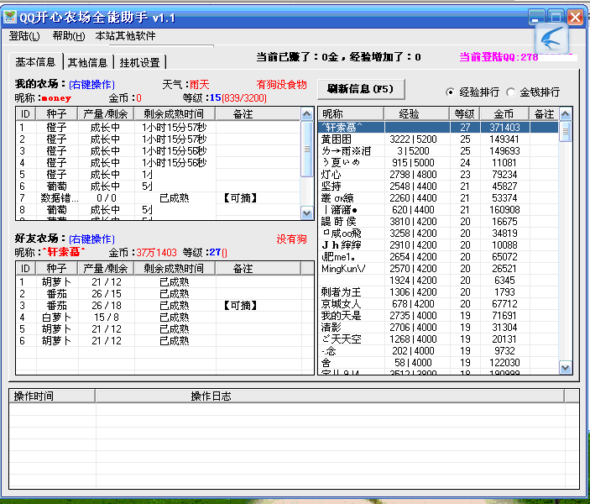The height and width of the screenshot is (504, 590).
Task: Select the 清影 row in ranking
Action: point(438,328)
